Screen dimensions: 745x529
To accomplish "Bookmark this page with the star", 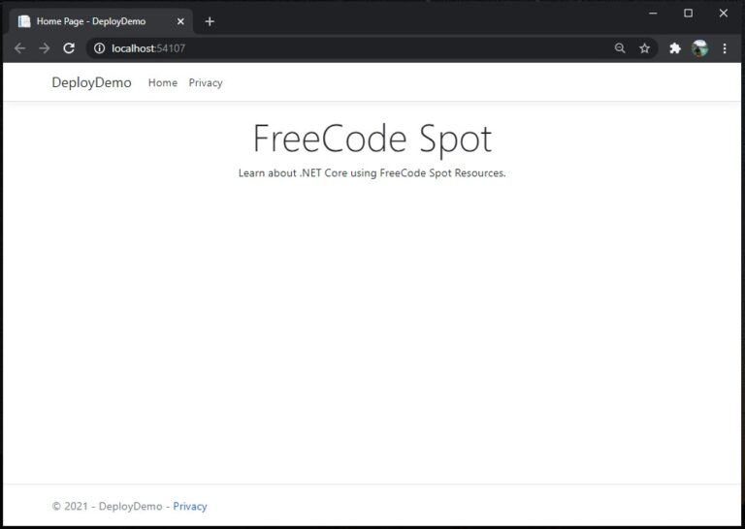I will [x=644, y=48].
